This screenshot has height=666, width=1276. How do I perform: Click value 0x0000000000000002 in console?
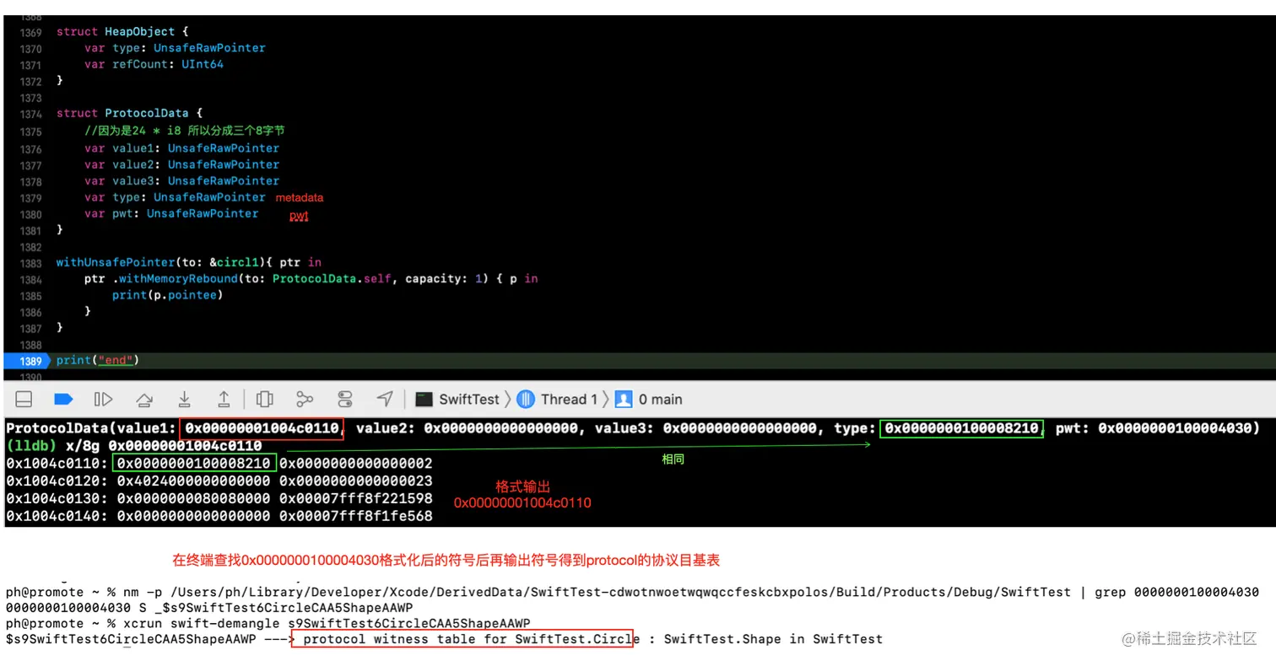(x=355, y=463)
